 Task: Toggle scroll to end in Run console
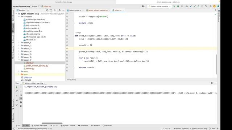point(21,99)
